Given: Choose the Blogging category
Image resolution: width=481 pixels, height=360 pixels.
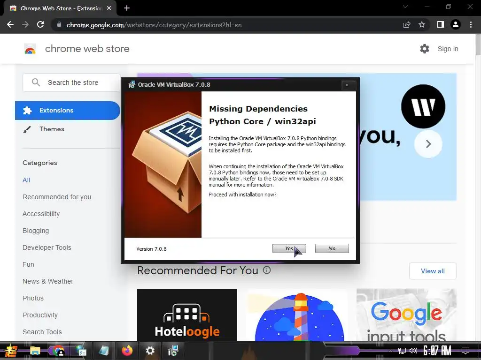Looking at the screenshot, I should [36, 231].
